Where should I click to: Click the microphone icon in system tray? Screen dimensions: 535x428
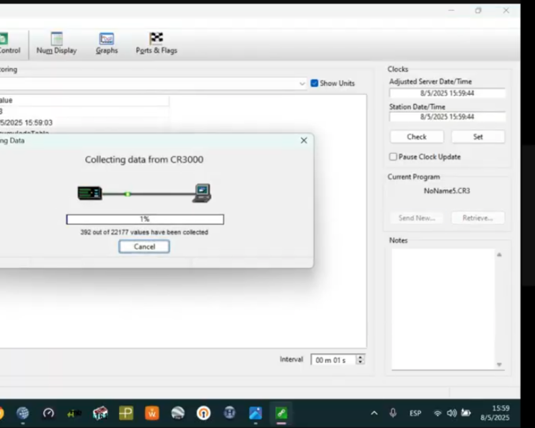[x=393, y=413]
